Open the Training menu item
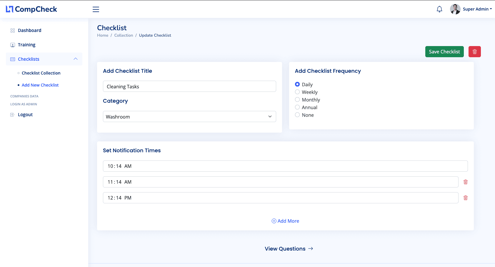Image resolution: width=495 pixels, height=267 pixels. pyautogui.click(x=26, y=45)
